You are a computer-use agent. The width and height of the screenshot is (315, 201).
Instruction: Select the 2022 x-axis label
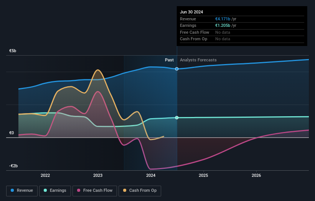point(45,175)
